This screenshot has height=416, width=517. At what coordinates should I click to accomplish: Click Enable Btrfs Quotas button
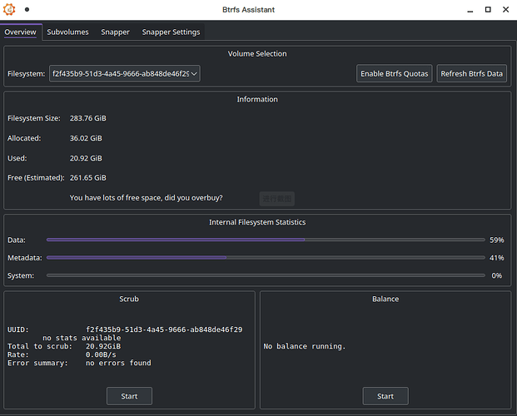pyautogui.click(x=395, y=73)
